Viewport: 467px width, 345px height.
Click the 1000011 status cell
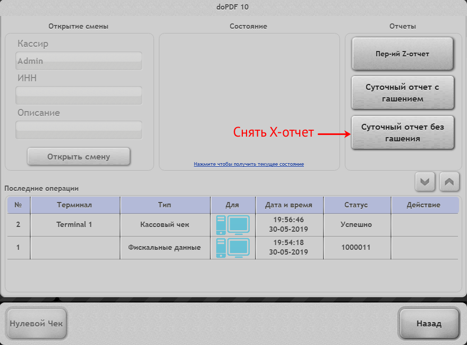coord(357,248)
